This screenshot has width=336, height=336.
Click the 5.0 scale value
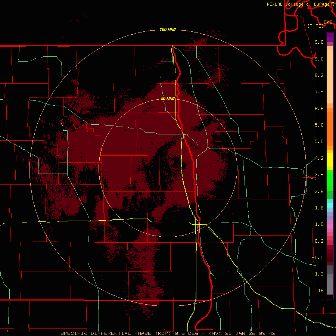point(319,141)
